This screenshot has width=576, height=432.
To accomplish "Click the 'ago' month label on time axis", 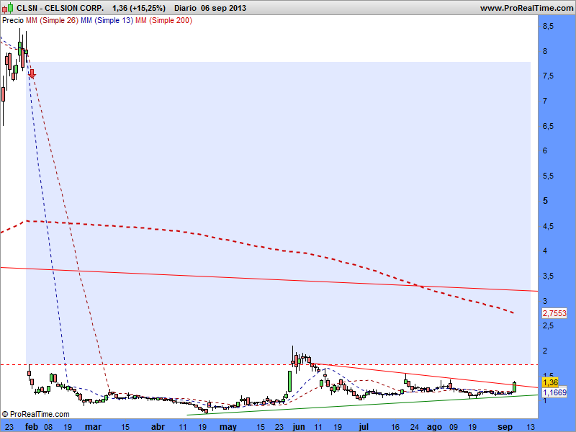I will click(x=435, y=427).
